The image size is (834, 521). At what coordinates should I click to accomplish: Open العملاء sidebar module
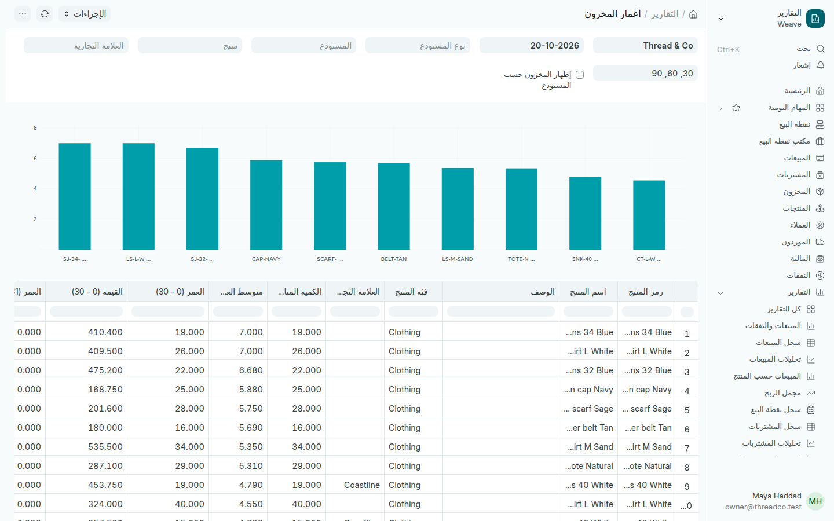tap(807, 225)
